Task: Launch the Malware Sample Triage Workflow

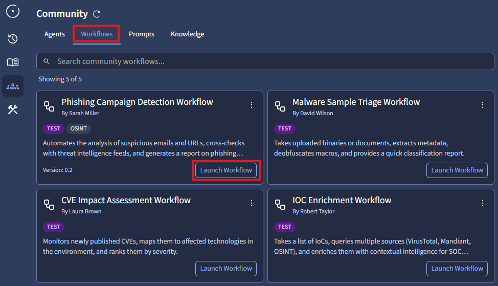Action: coord(457,170)
